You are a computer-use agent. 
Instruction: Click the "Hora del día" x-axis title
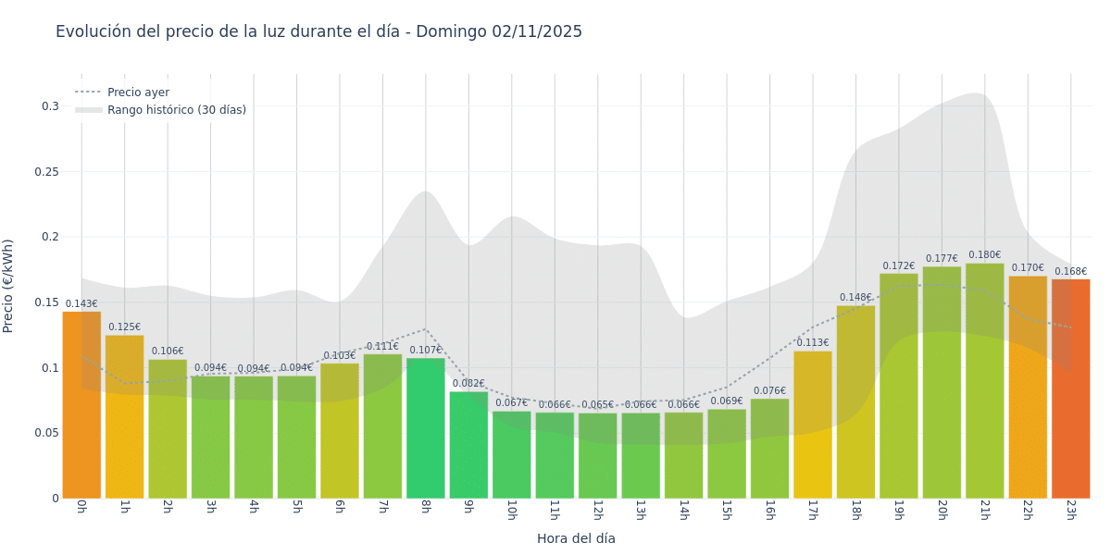(x=576, y=538)
